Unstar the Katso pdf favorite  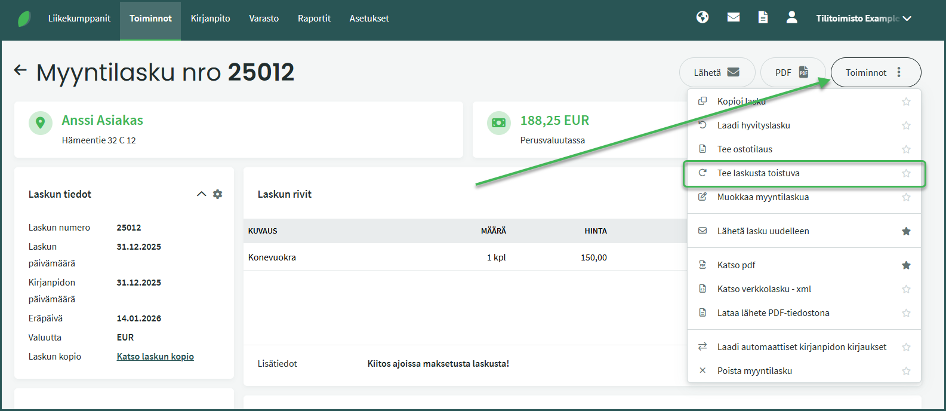[906, 265]
